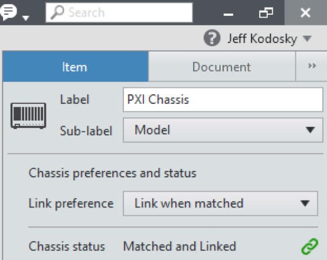327x260 pixels.
Task: Click the Search input field
Action: [x=119, y=12]
